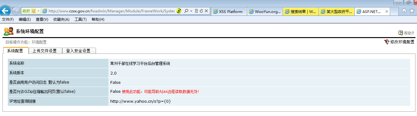Switch to the XSS Platform tab
Screen dimensions: 417x116
click(x=229, y=11)
